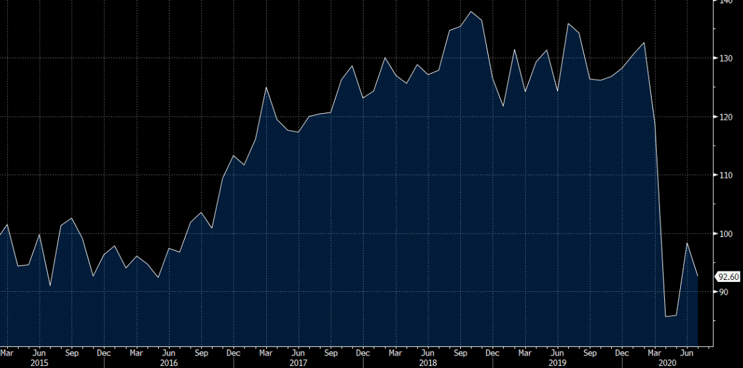Select the 2017 year label
This screenshot has width=743, height=368.
(x=299, y=363)
